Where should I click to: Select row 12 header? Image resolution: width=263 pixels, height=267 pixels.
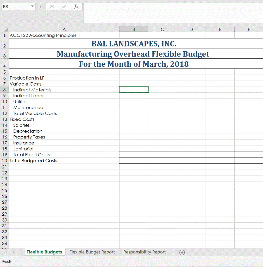pyautogui.click(x=4, y=113)
